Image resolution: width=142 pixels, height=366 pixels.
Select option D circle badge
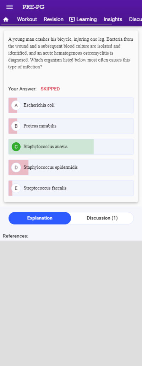point(16,167)
